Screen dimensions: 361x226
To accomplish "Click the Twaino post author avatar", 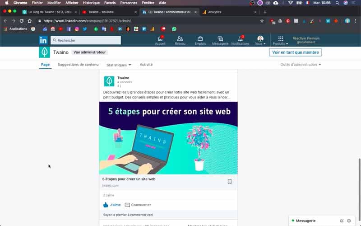I will click(109, 81).
